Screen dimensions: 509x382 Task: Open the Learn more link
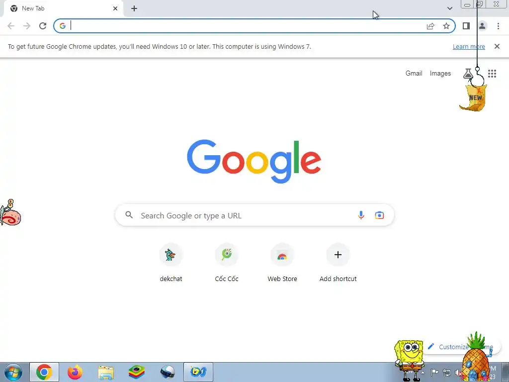(469, 46)
